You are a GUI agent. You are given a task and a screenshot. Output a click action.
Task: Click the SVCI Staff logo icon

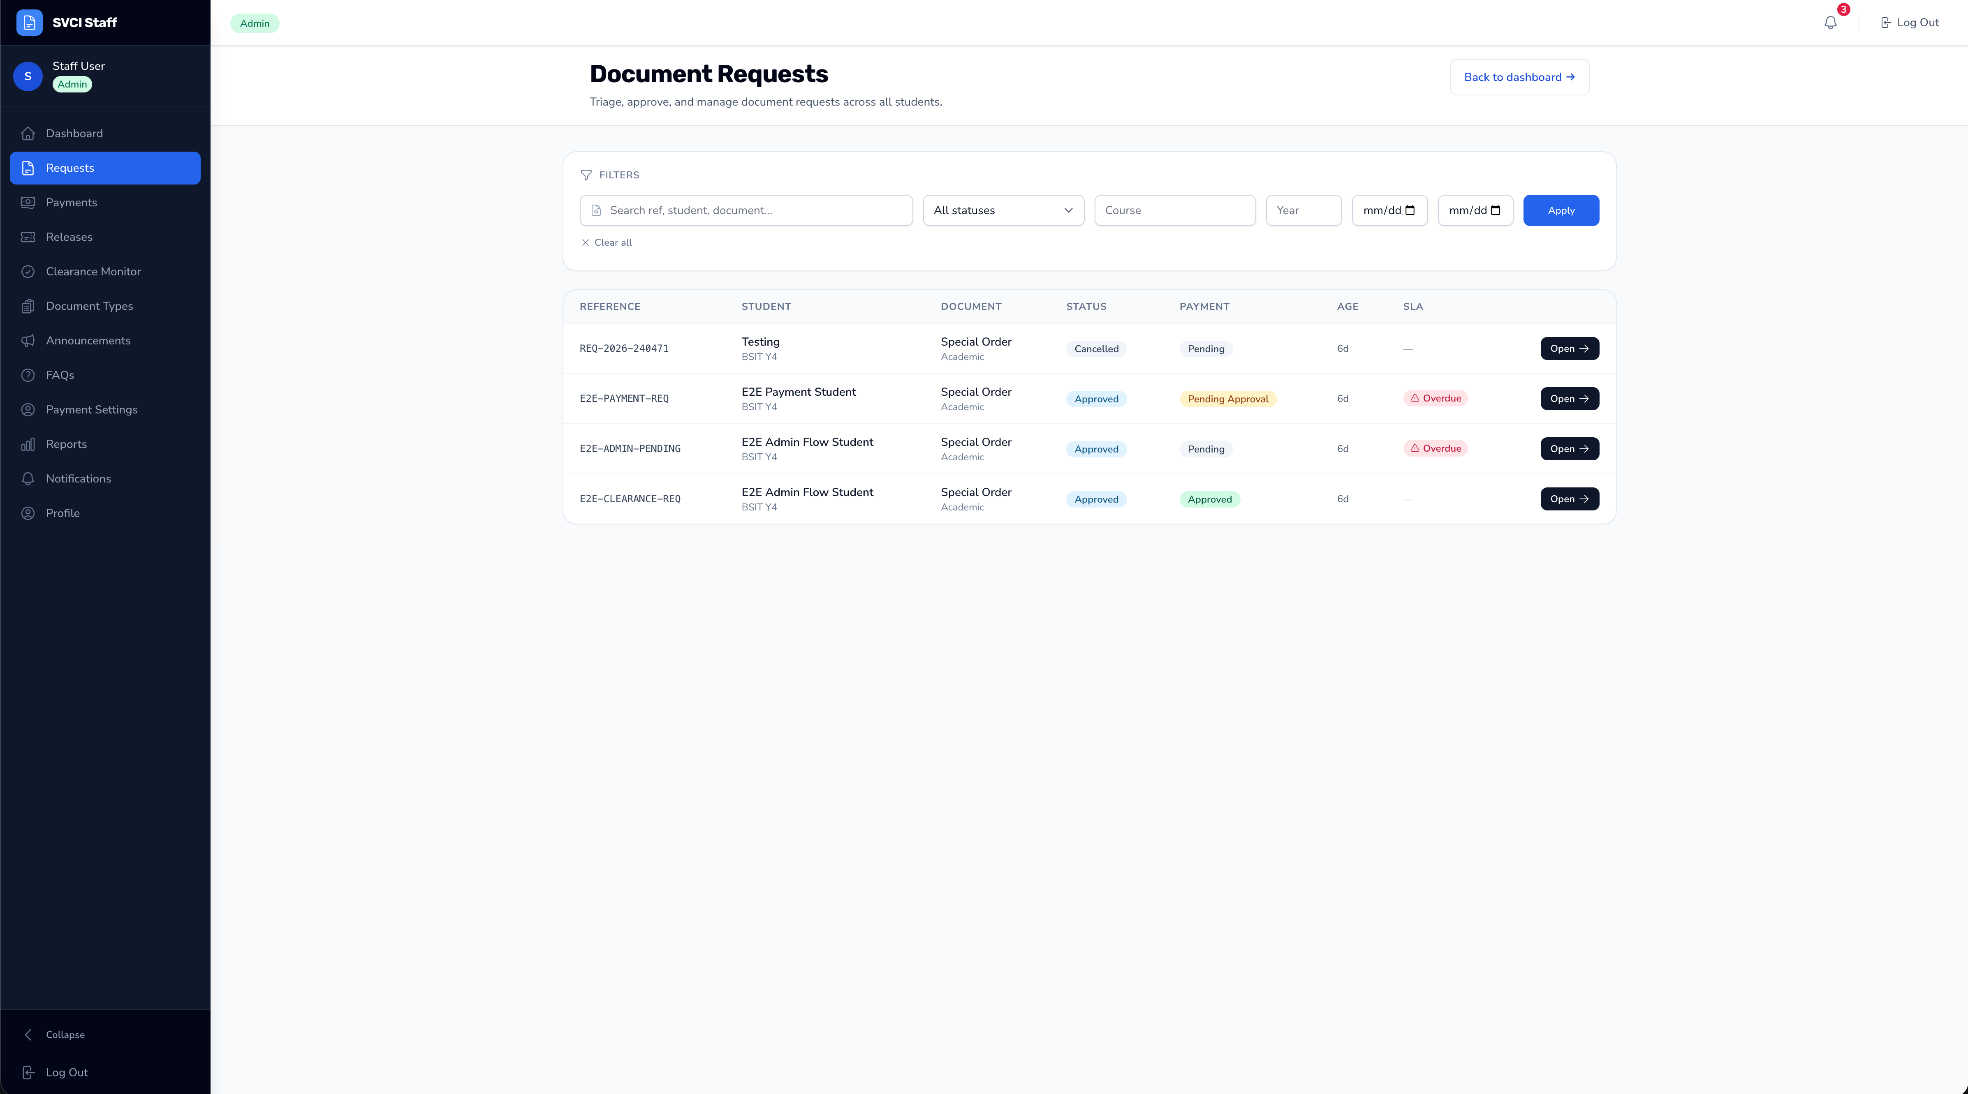point(29,22)
